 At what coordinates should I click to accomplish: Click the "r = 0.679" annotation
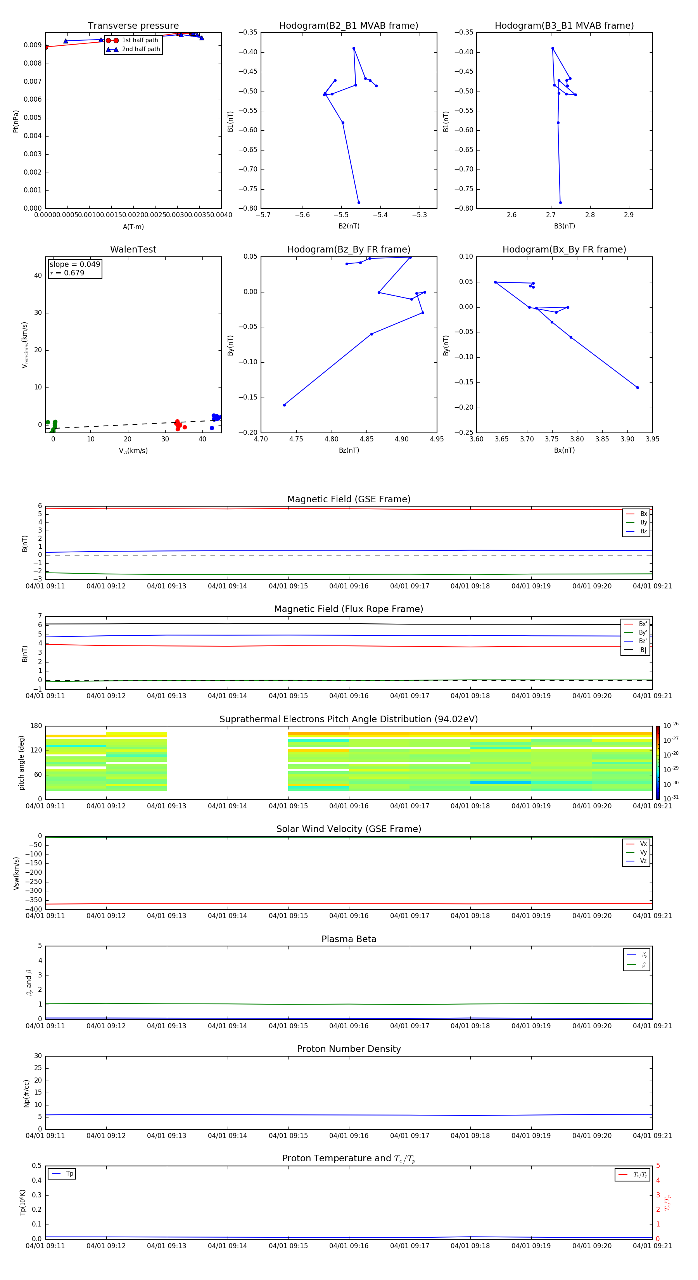coord(67,273)
